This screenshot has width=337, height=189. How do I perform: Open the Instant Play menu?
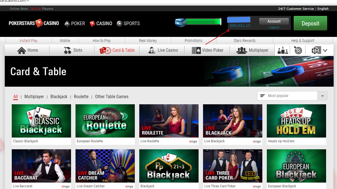[29, 41]
